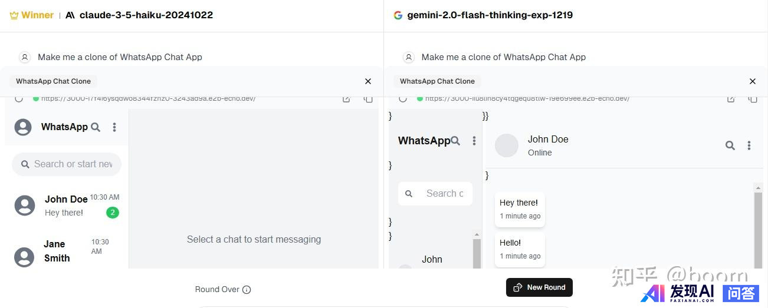Click the user icon by the left prompt
Viewport: 768px width, 308px height.
[25, 57]
